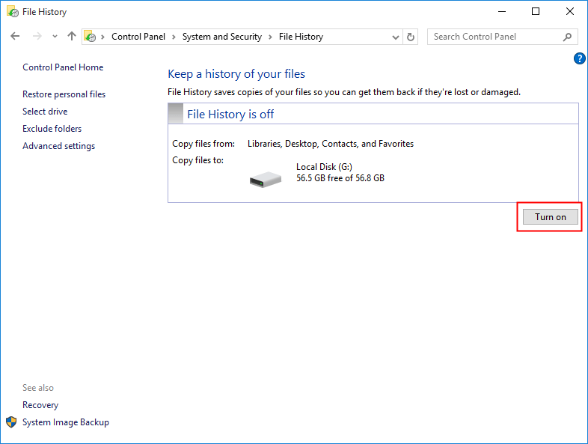Screen dimensions: 588x444
Task: Click the search magnifier icon
Action: [568, 37]
